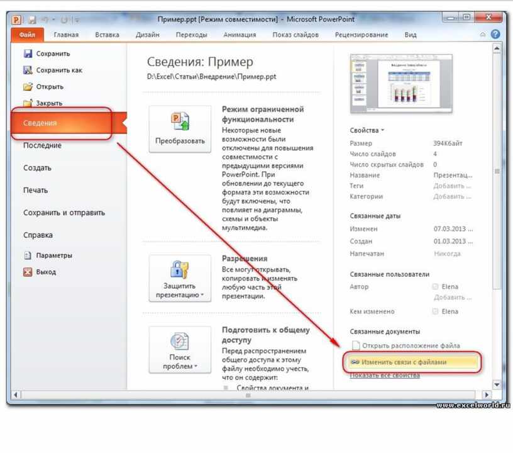Click the vertical scrollbar down arrow

pyautogui.click(x=497, y=384)
